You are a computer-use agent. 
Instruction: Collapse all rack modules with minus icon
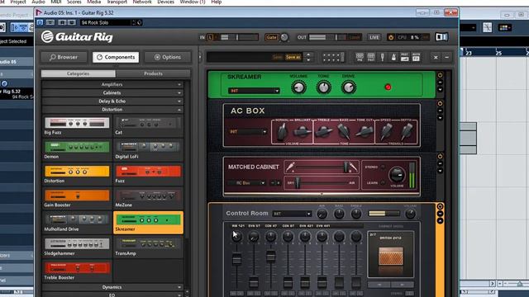446,57
